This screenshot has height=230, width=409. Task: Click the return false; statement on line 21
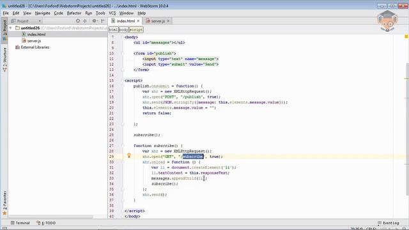pyautogui.click(x=157, y=113)
